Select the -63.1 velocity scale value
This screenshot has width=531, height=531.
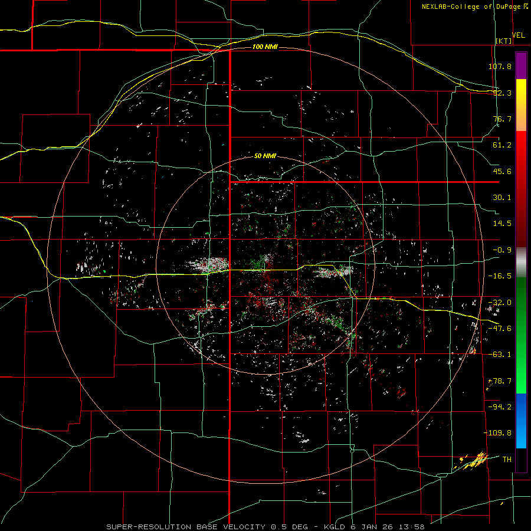500,355
